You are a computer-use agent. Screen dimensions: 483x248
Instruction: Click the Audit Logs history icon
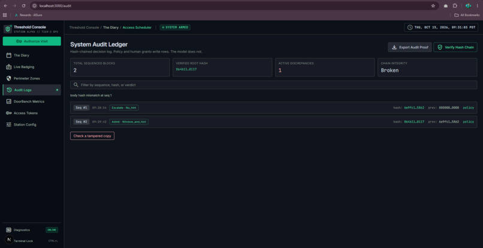pos(9,90)
